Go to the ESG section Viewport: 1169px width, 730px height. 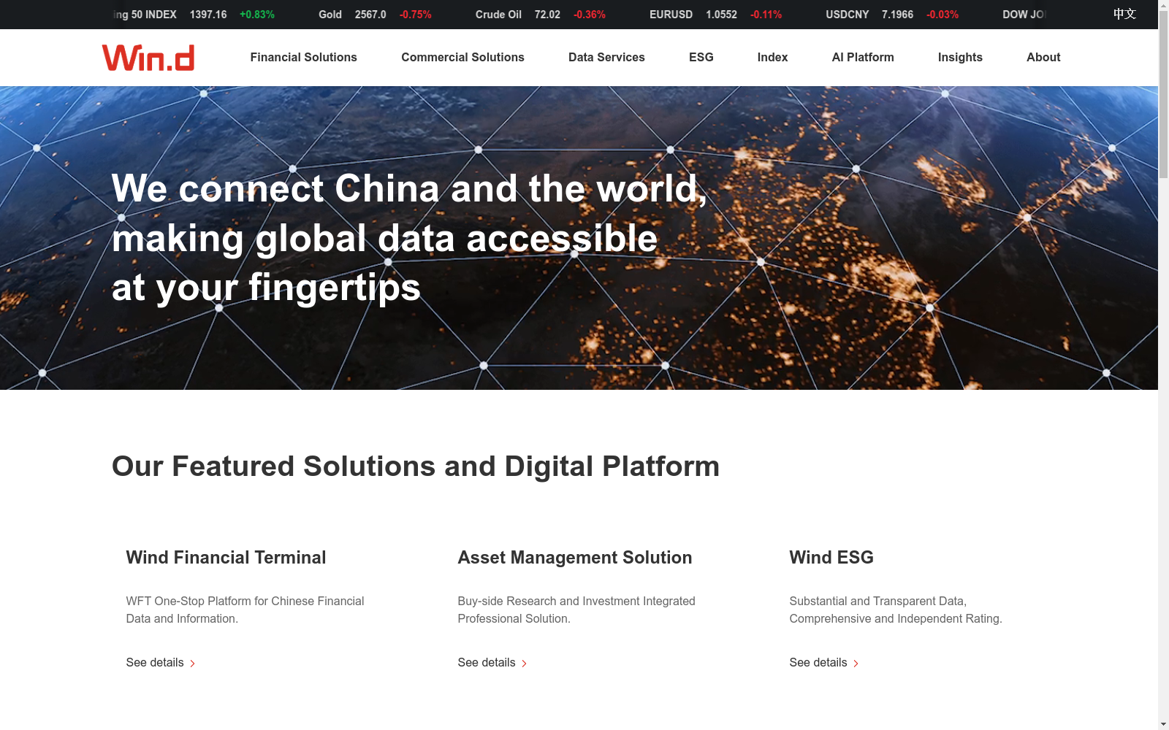click(701, 57)
